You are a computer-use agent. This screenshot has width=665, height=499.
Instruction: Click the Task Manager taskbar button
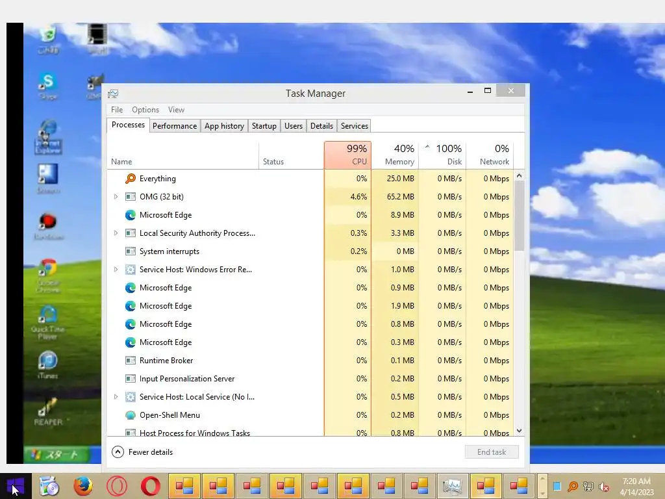453,486
